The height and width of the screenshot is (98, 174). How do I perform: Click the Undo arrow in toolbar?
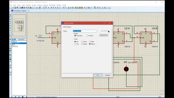(x=63, y=8)
